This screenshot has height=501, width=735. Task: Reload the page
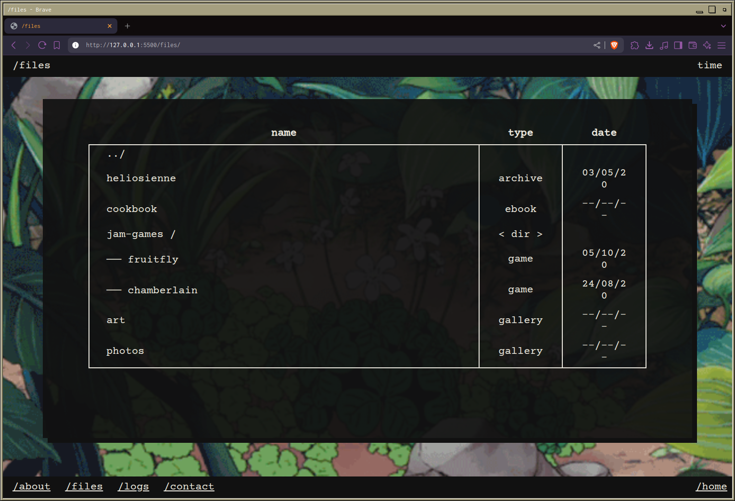[42, 45]
